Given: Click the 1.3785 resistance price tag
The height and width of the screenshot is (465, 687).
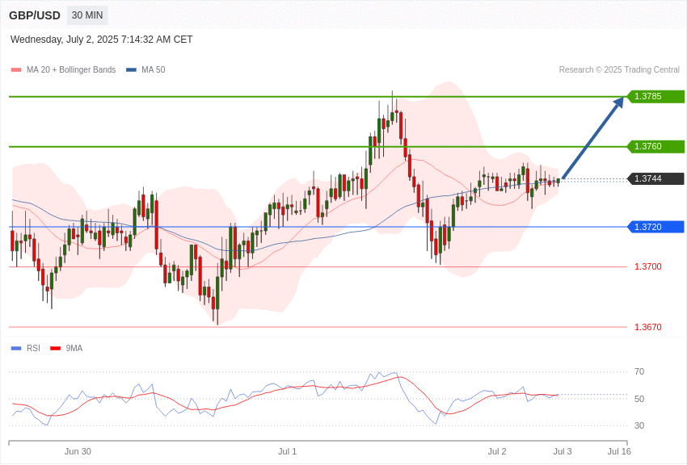Looking at the screenshot, I should (656, 96).
